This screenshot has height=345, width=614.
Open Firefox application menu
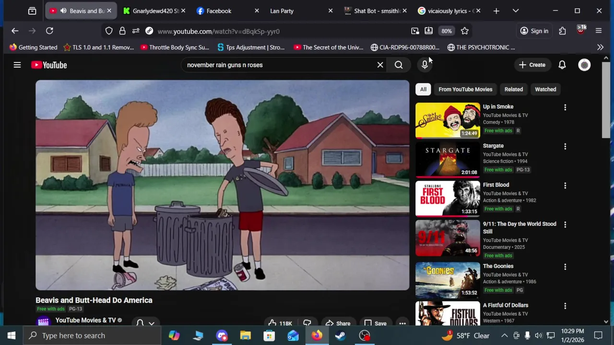pos(598,31)
